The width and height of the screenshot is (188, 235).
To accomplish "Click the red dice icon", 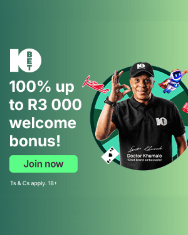I will pos(185,108).
